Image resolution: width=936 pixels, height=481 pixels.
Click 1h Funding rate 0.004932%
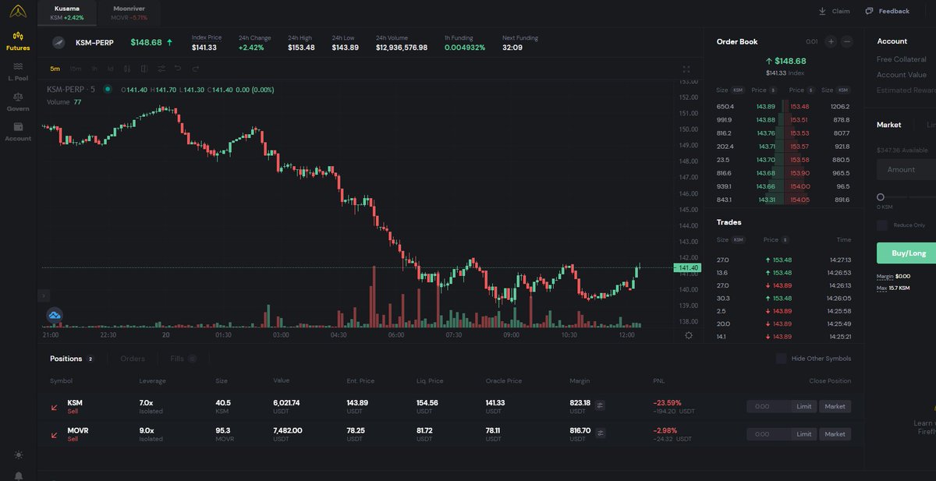(465, 48)
